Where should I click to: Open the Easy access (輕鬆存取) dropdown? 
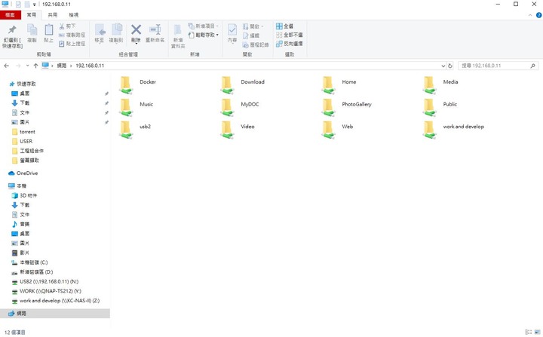click(204, 35)
